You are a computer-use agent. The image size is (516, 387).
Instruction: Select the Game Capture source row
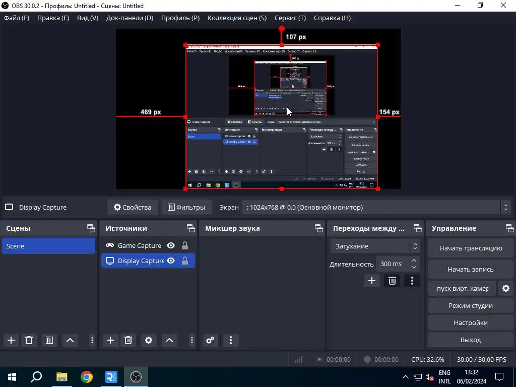click(148, 245)
